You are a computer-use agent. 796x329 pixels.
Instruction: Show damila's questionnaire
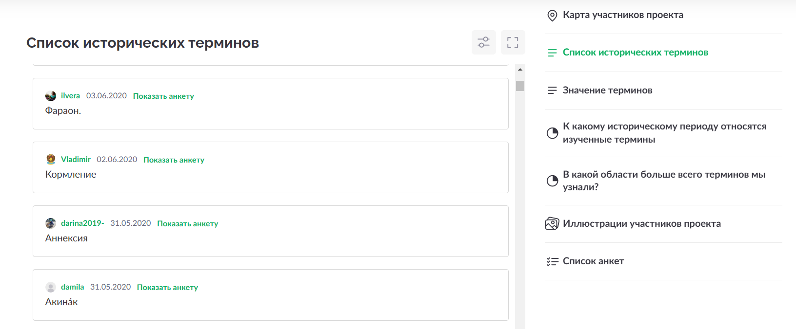167,288
